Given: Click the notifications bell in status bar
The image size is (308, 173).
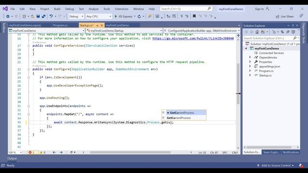Looking at the screenshot, I should pyautogui.click(x=301, y=165).
